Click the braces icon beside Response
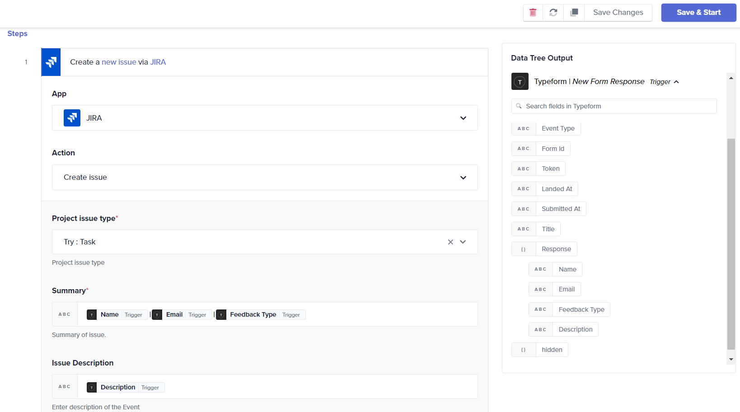 click(x=524, y=249)
